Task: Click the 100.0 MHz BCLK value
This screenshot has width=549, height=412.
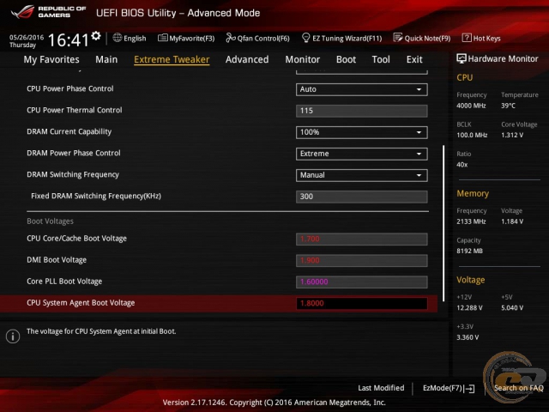Action: (x=472, y=135)
